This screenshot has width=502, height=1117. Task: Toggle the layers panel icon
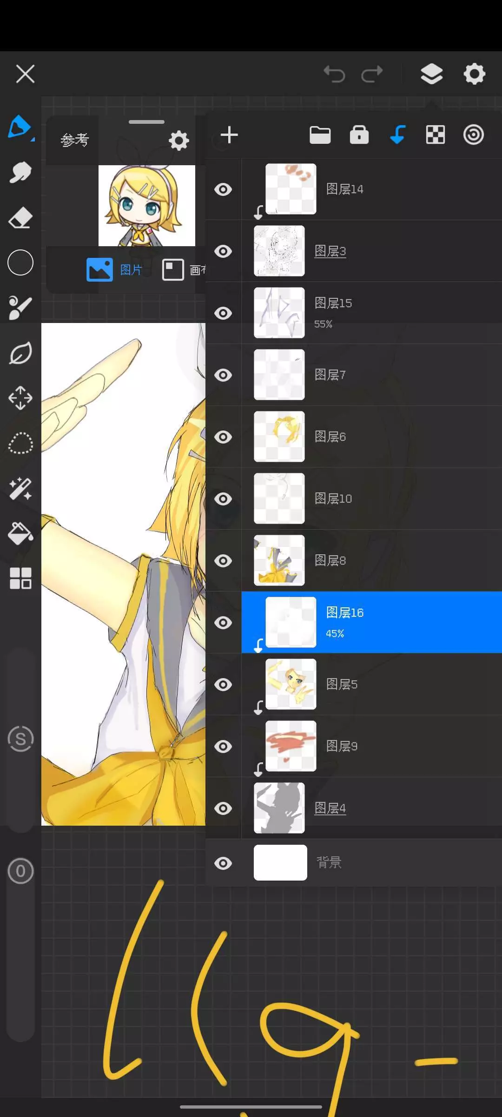click(432, 74)
